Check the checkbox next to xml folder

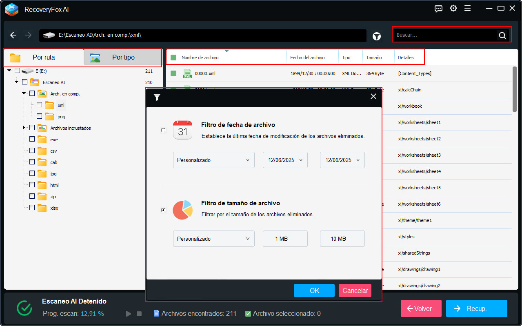tap(39, 105)
